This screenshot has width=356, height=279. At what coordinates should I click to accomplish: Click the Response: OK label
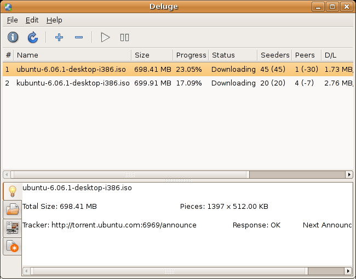click(256, 225)
